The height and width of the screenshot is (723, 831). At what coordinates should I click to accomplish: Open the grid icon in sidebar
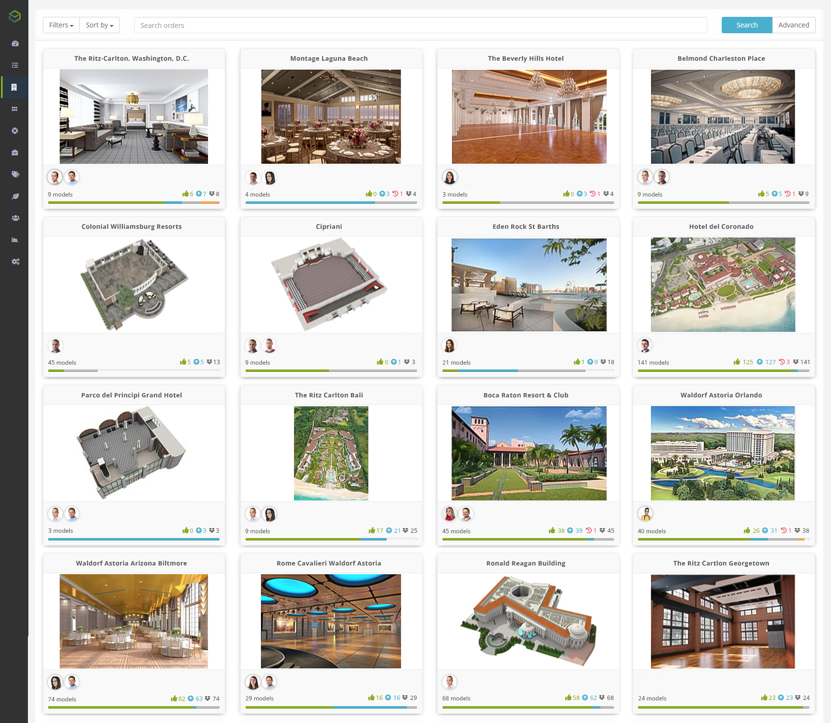[15, 109]
